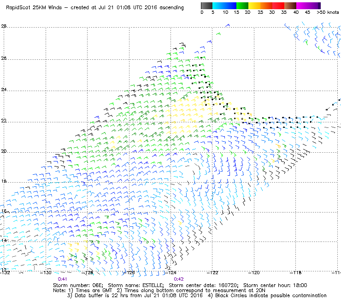Click note '3) Data buffer is 22 hrs'
This screenshot has width=341, height=299.
point(97,295)
